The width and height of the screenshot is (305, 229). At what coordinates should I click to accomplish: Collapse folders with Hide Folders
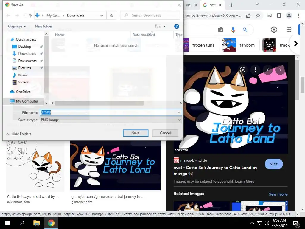(x=19, y=134)
